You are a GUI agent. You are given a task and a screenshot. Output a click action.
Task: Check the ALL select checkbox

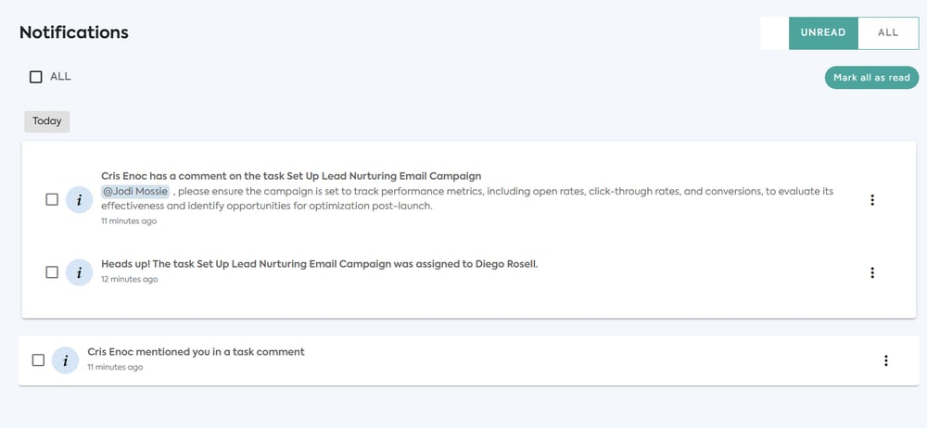coord(36,77)
